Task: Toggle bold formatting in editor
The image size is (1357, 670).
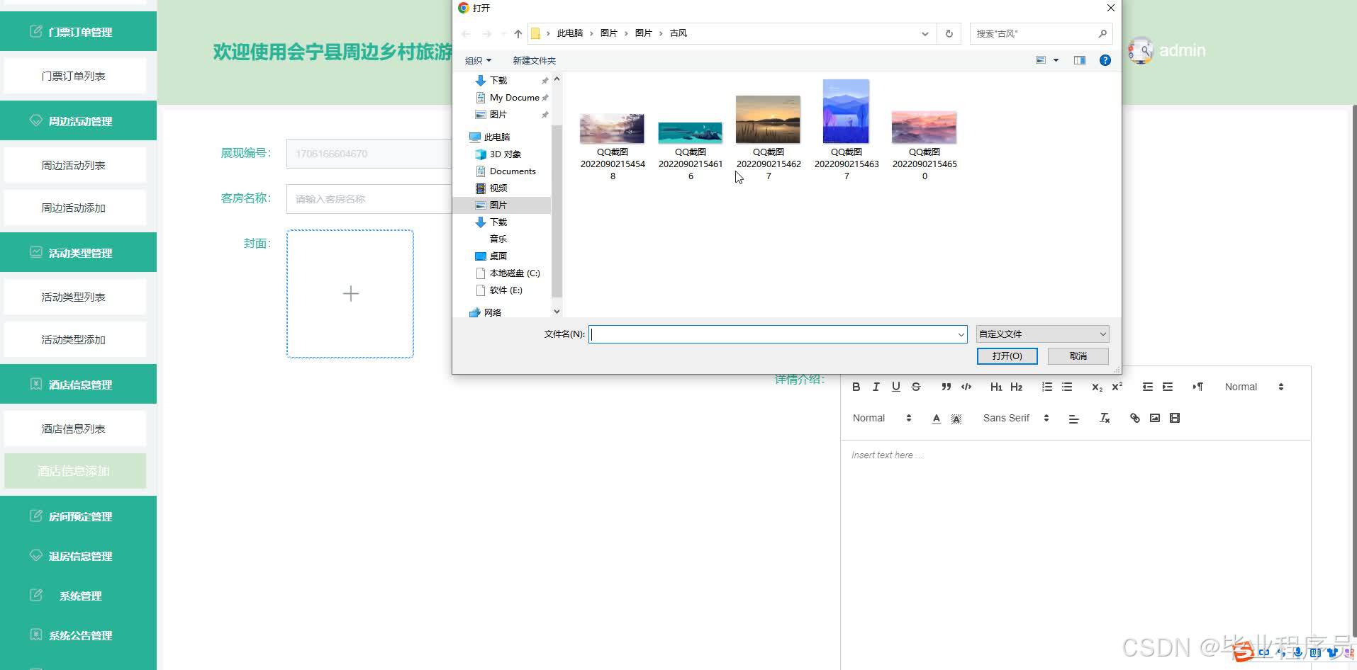Action: tap(856, 387)
